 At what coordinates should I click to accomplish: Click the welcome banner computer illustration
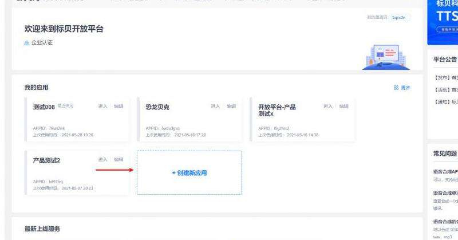386,57
